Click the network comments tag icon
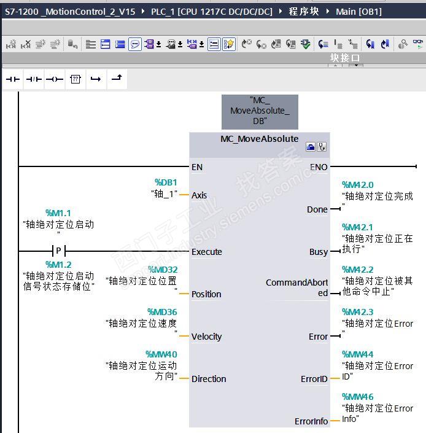This screenshot has width=426, height=433. [x=192, y=44]
